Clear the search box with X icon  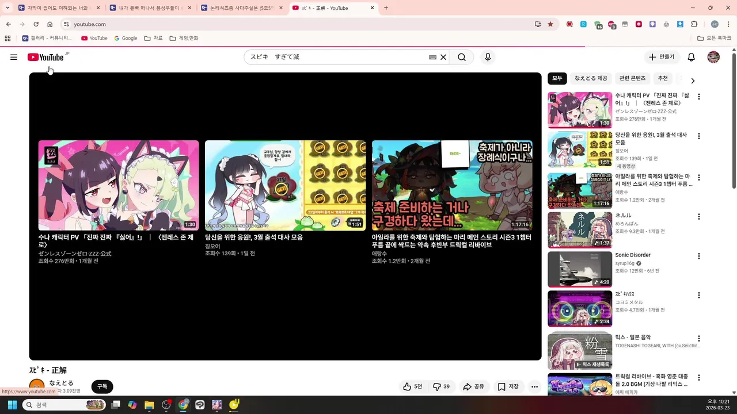pyautogui.click(x=443, y=57)
